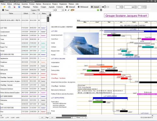This screenshot has height=121, width=157.
Task: Open the Finance menu
Action: click(x=55, y=4)
